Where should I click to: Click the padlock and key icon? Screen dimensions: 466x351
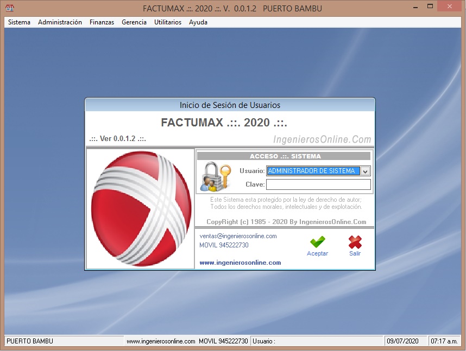point(216,177)
